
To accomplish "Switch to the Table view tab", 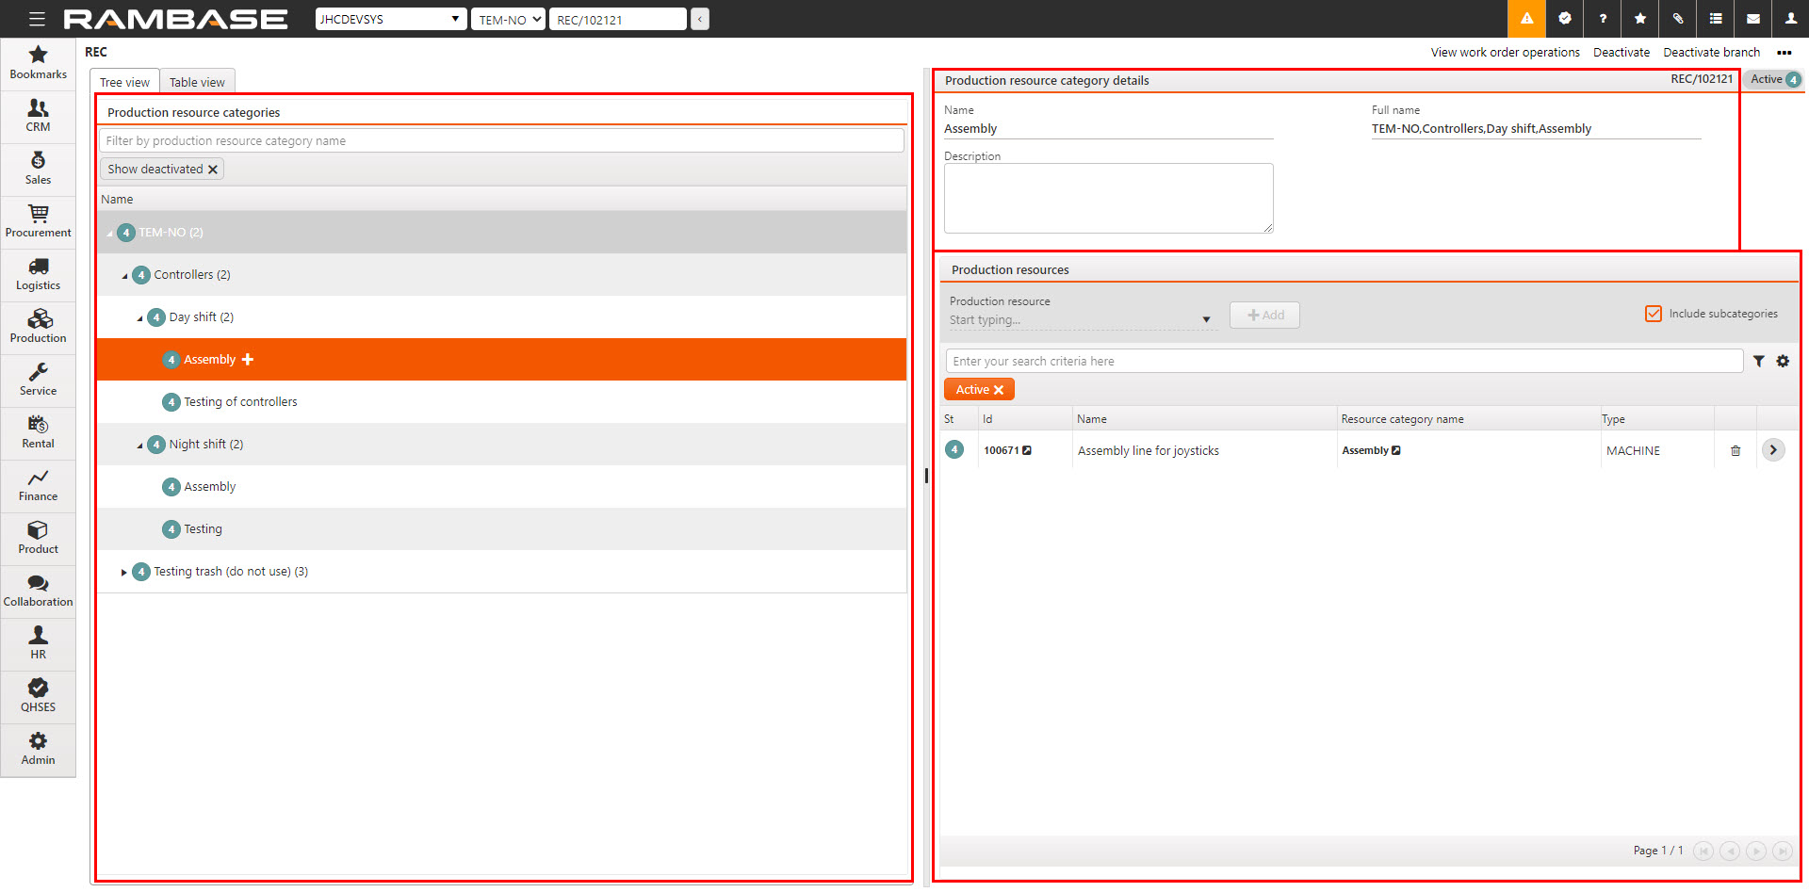I will [x=197, y=82].
